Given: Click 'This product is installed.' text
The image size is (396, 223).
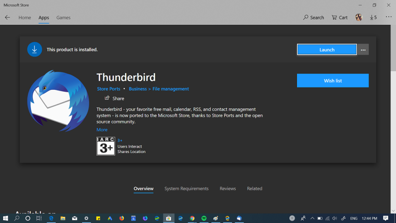Looking at the screenshot, I should click(x=72, y=50).
